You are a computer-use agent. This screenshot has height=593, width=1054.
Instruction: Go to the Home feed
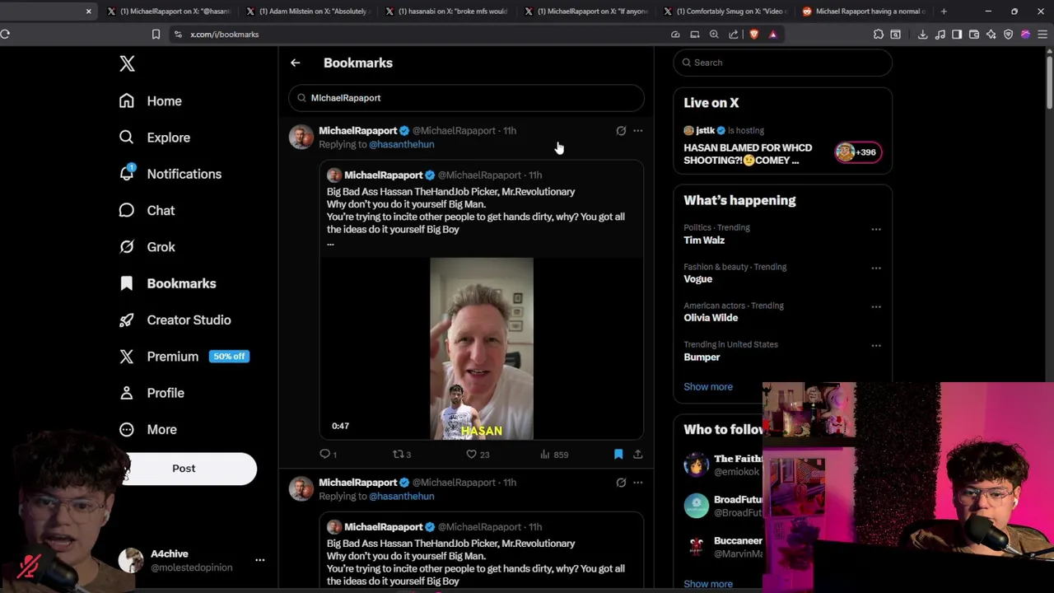pyautogui.click(x=164, y=100)
